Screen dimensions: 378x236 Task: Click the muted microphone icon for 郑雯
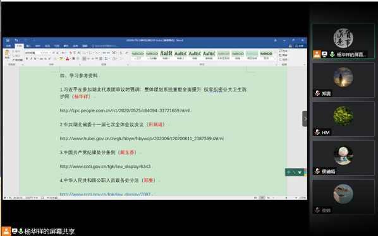[x=317, y=93]
